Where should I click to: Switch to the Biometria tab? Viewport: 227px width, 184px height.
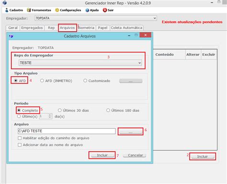pyautogui.click(x=86, y=28)
